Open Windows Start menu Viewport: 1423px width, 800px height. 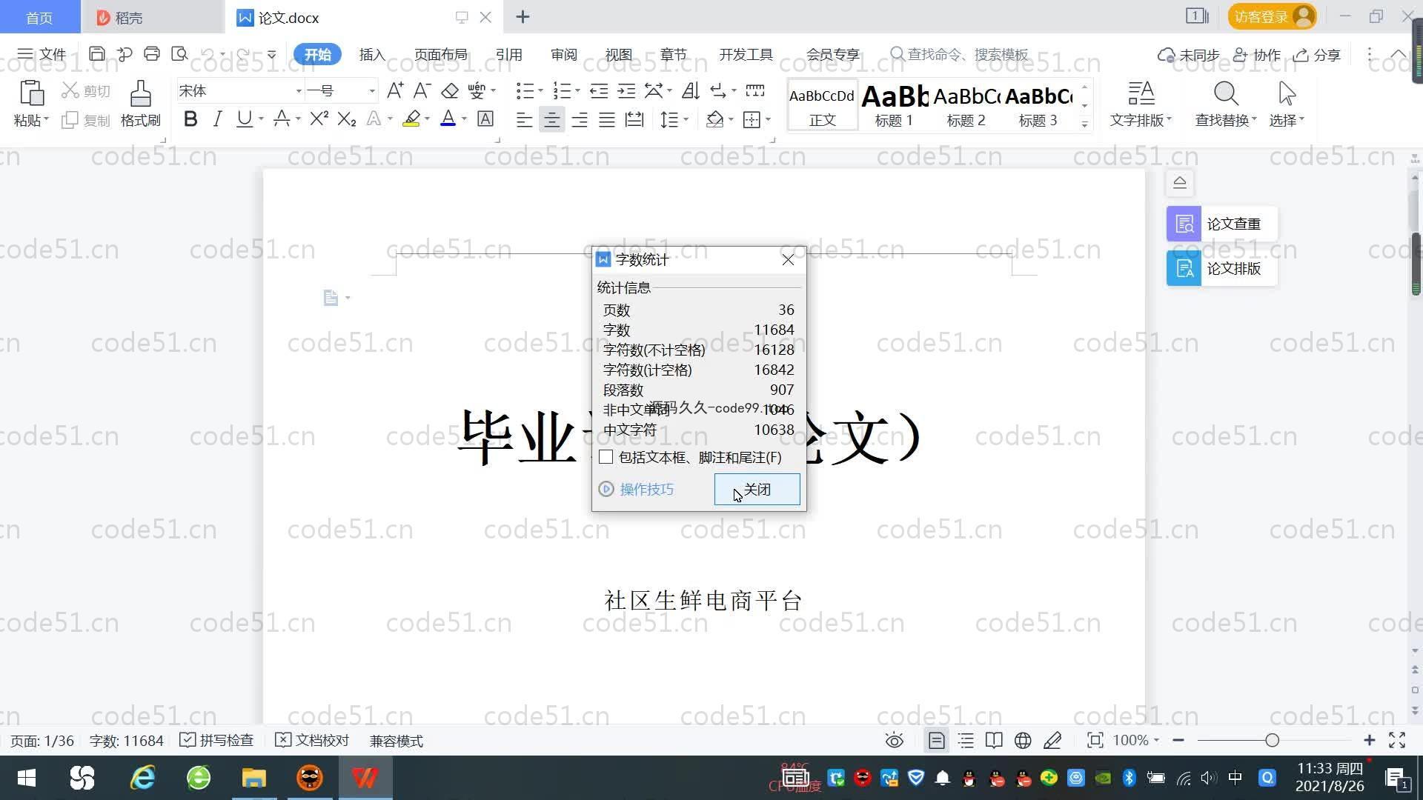coord(27,779)
